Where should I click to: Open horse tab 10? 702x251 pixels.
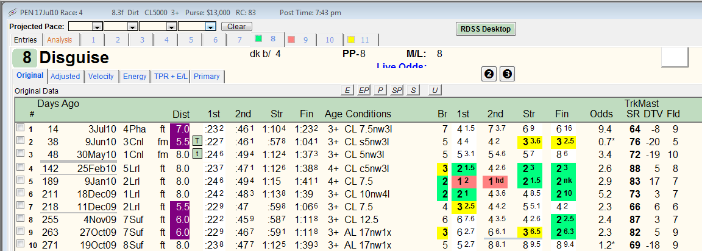coord(330,40)
